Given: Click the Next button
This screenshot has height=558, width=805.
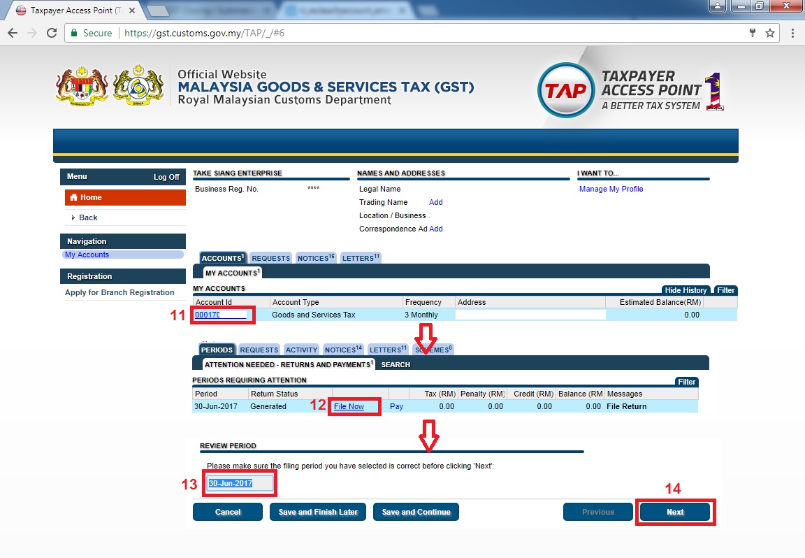Looking at the screenshot, I should pos(675,512).
